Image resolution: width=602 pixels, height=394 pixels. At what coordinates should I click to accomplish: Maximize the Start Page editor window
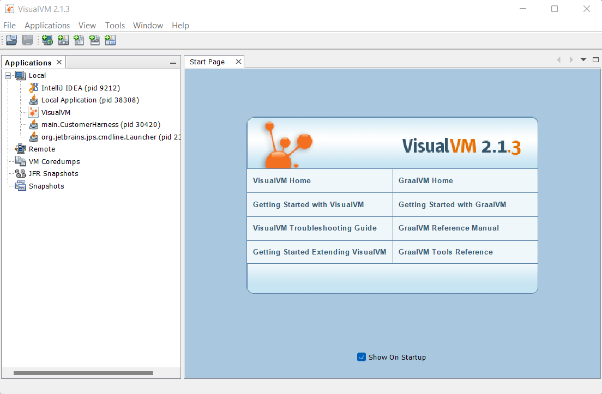[x=595, y=59]
